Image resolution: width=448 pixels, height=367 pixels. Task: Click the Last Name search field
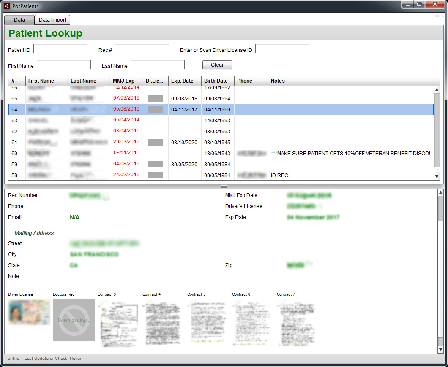click(x=157, y=65)
